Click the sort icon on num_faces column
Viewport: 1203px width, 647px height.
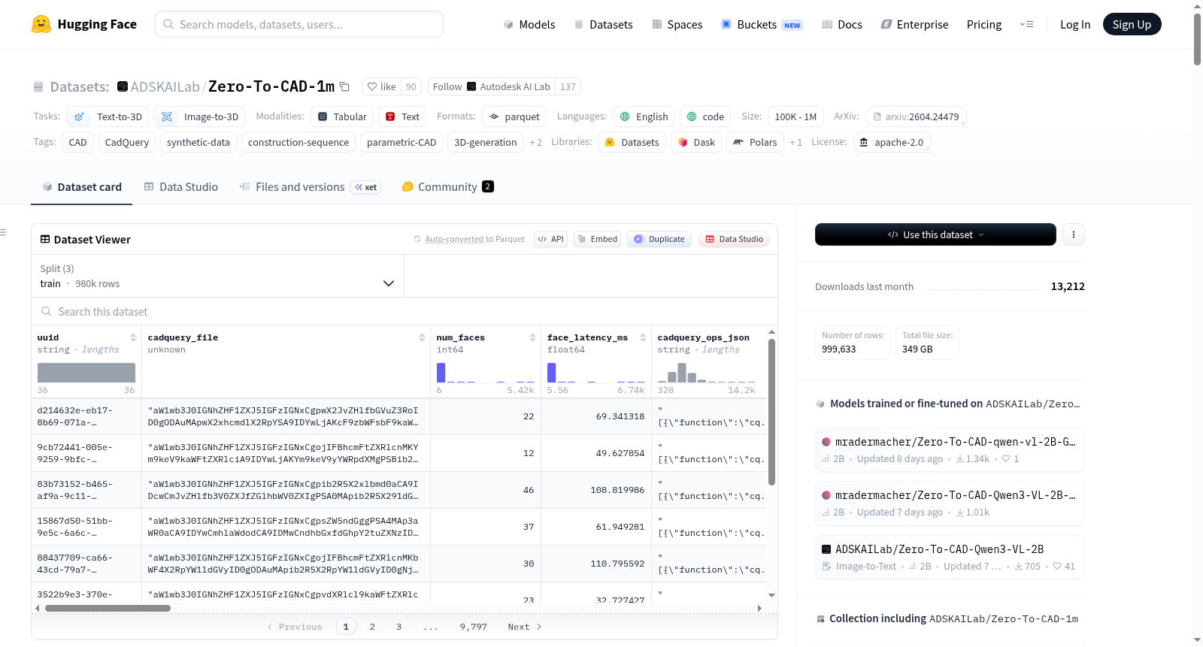point(532,337)
